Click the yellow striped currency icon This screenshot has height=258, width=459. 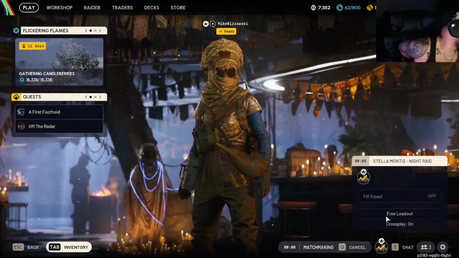click(370, 8)
